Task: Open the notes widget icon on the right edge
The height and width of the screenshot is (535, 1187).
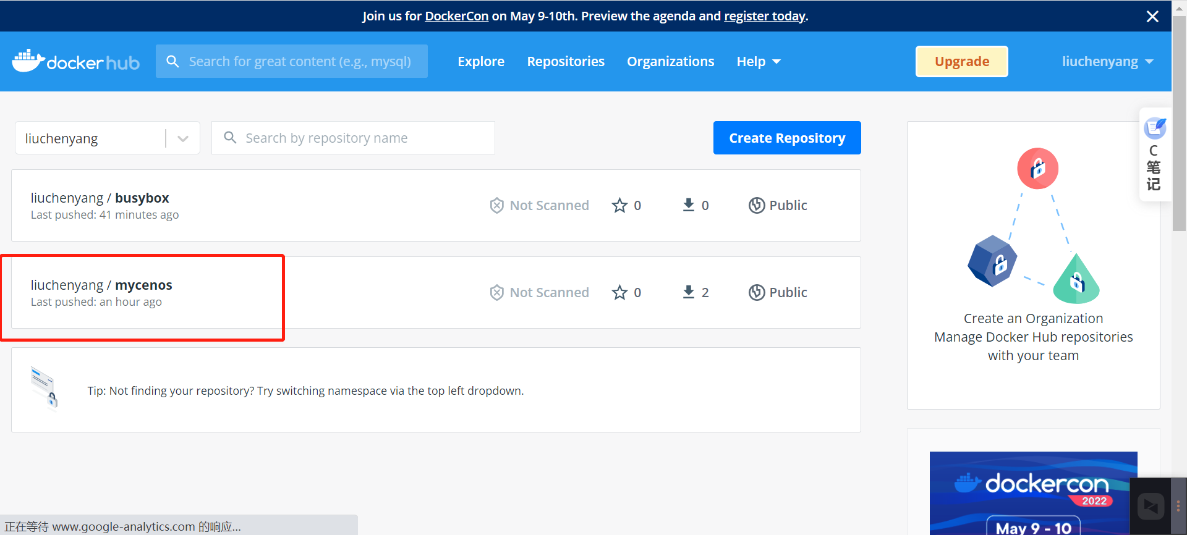Action: [1154, 128]
